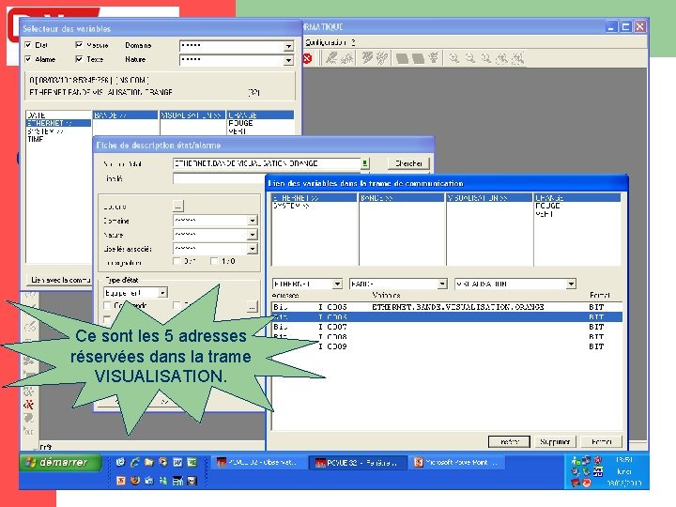Click the red cross icon in left vertical toolbar

[x=29, y=405]
